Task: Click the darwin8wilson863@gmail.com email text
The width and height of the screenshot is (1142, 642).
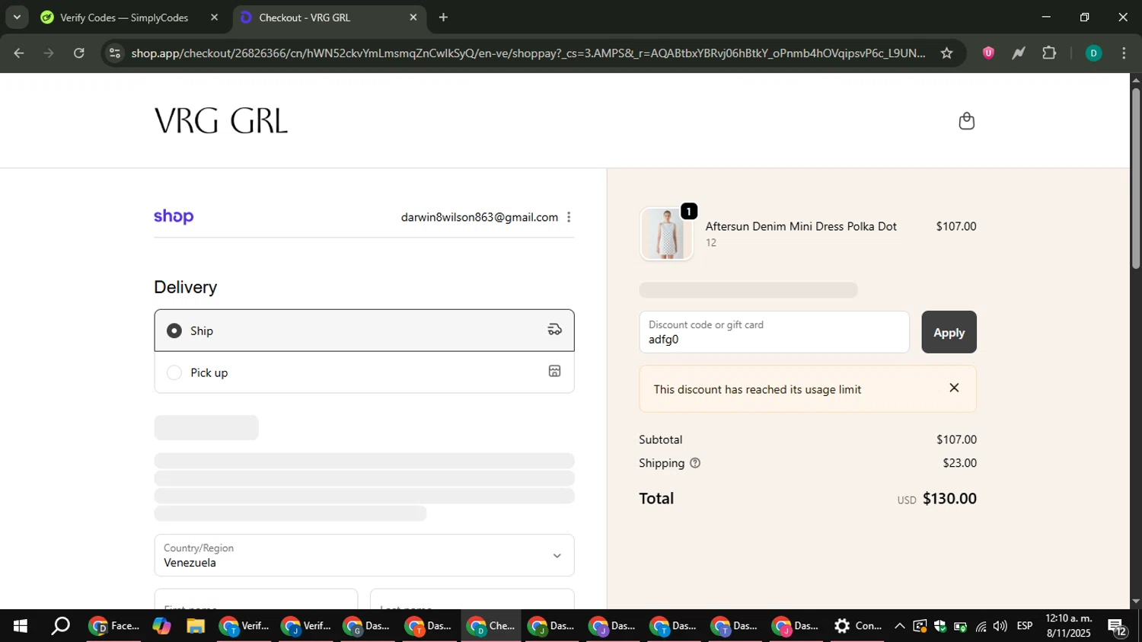Action: [480, 217]
